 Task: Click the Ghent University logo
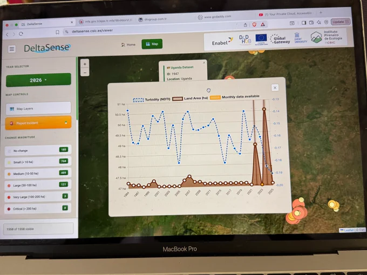pyautogui.click(x=300, y=38)
